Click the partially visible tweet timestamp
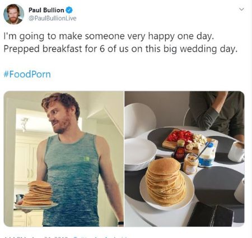This screenshot has height=238, width=252. (x=35, y=237)
